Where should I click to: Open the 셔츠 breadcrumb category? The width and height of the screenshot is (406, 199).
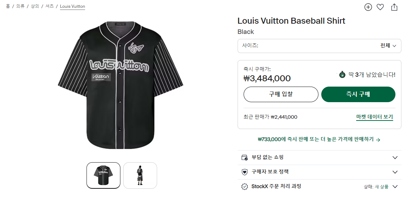[x=50, y=6]
